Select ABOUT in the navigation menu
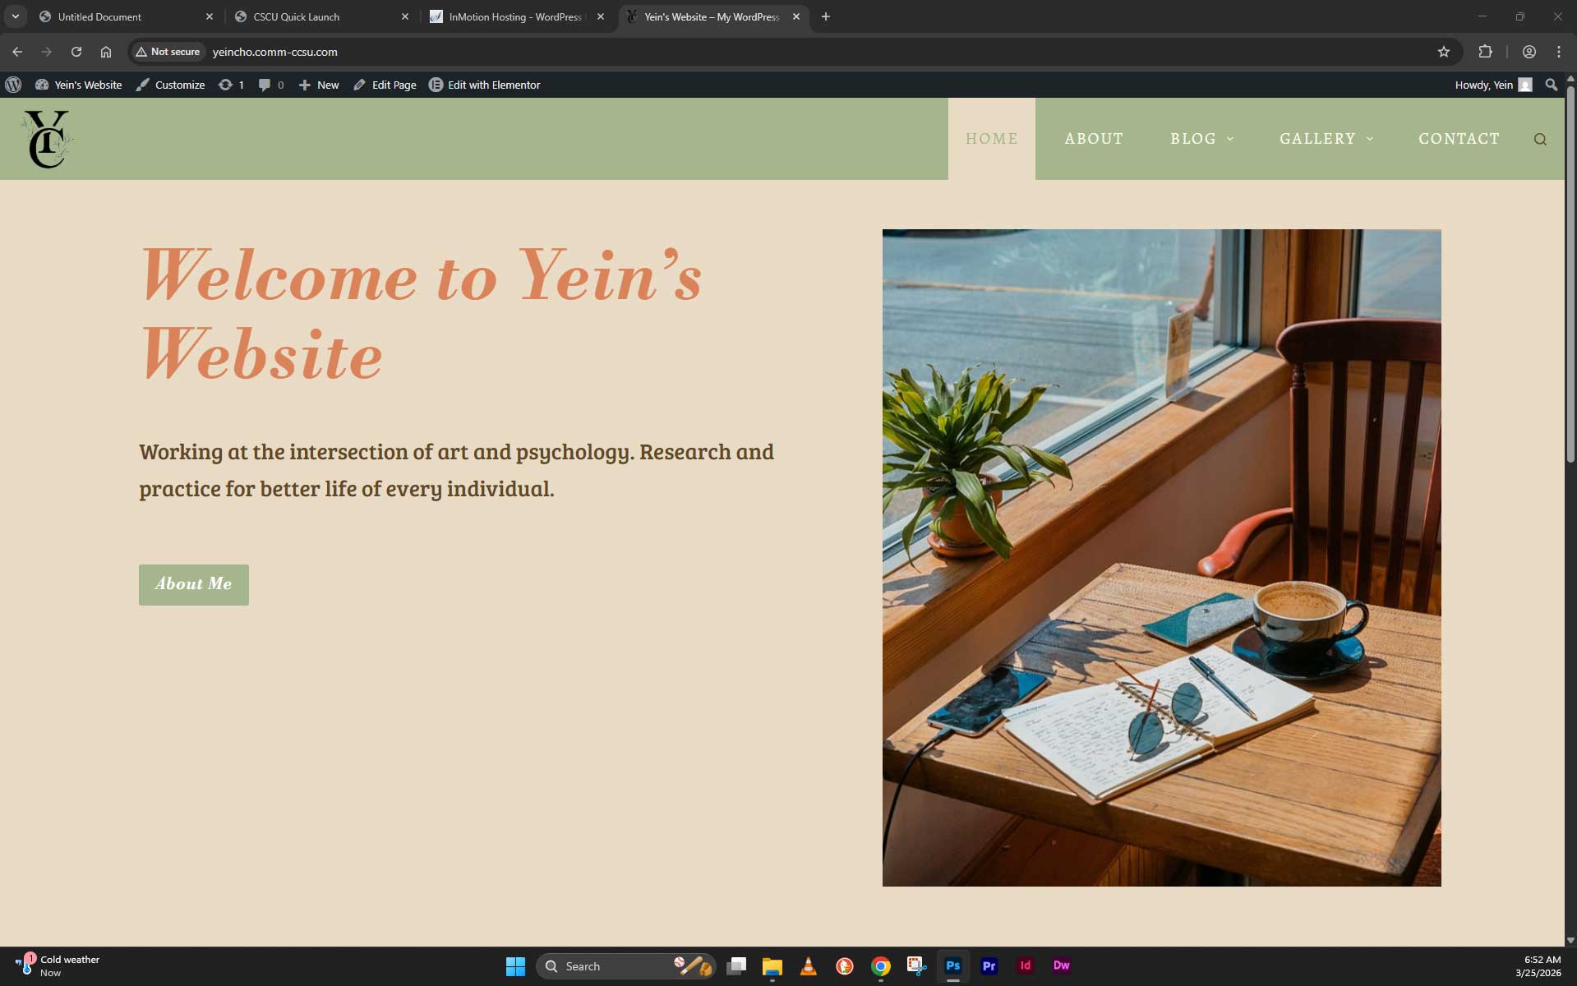 [1093, 139]
